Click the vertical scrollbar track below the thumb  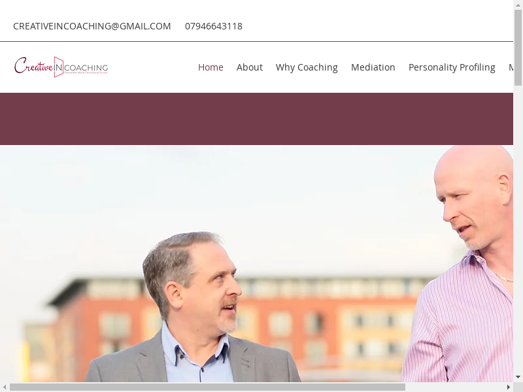(518, 229)
